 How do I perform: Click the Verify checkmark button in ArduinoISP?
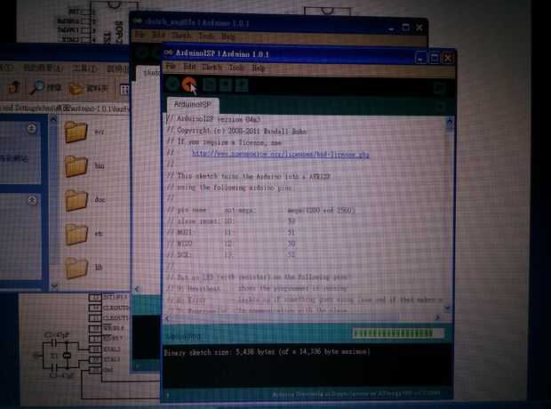172,84
